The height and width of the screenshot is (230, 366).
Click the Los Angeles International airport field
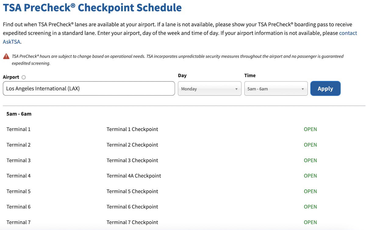(89, 89)
